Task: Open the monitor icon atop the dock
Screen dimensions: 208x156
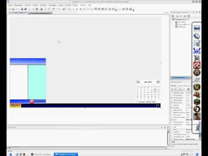Action: (x=197, y=28)
